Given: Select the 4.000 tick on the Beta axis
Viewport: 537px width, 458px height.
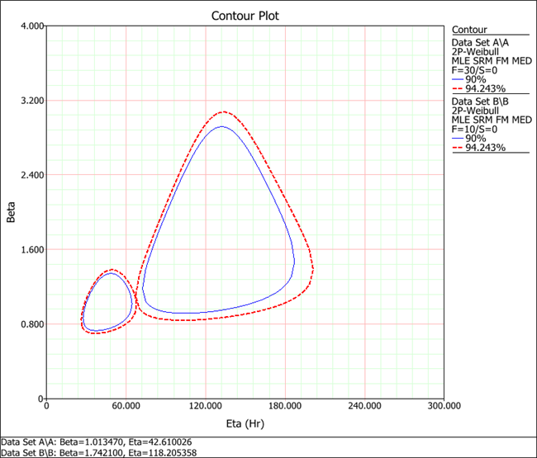Looking at the screenshot, I should pyautogui.click(x=31, y=26).
